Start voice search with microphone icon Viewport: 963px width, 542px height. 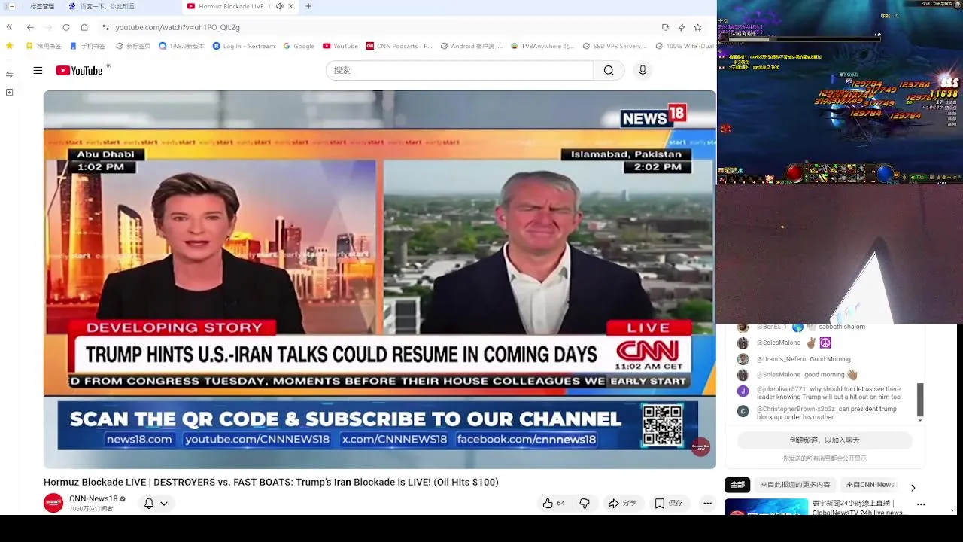click(x=643, y=70)
